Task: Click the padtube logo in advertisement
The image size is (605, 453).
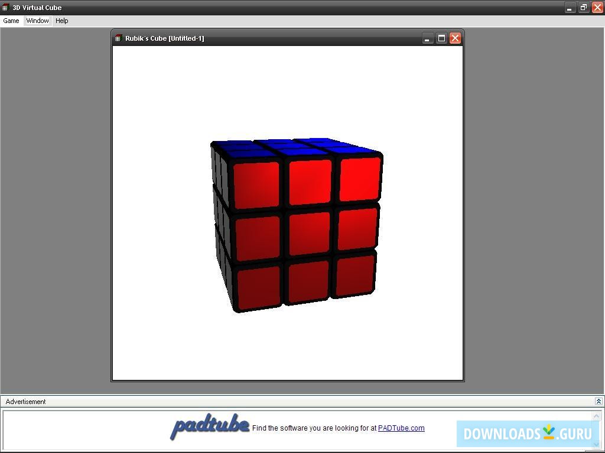Action: point(209,426)
